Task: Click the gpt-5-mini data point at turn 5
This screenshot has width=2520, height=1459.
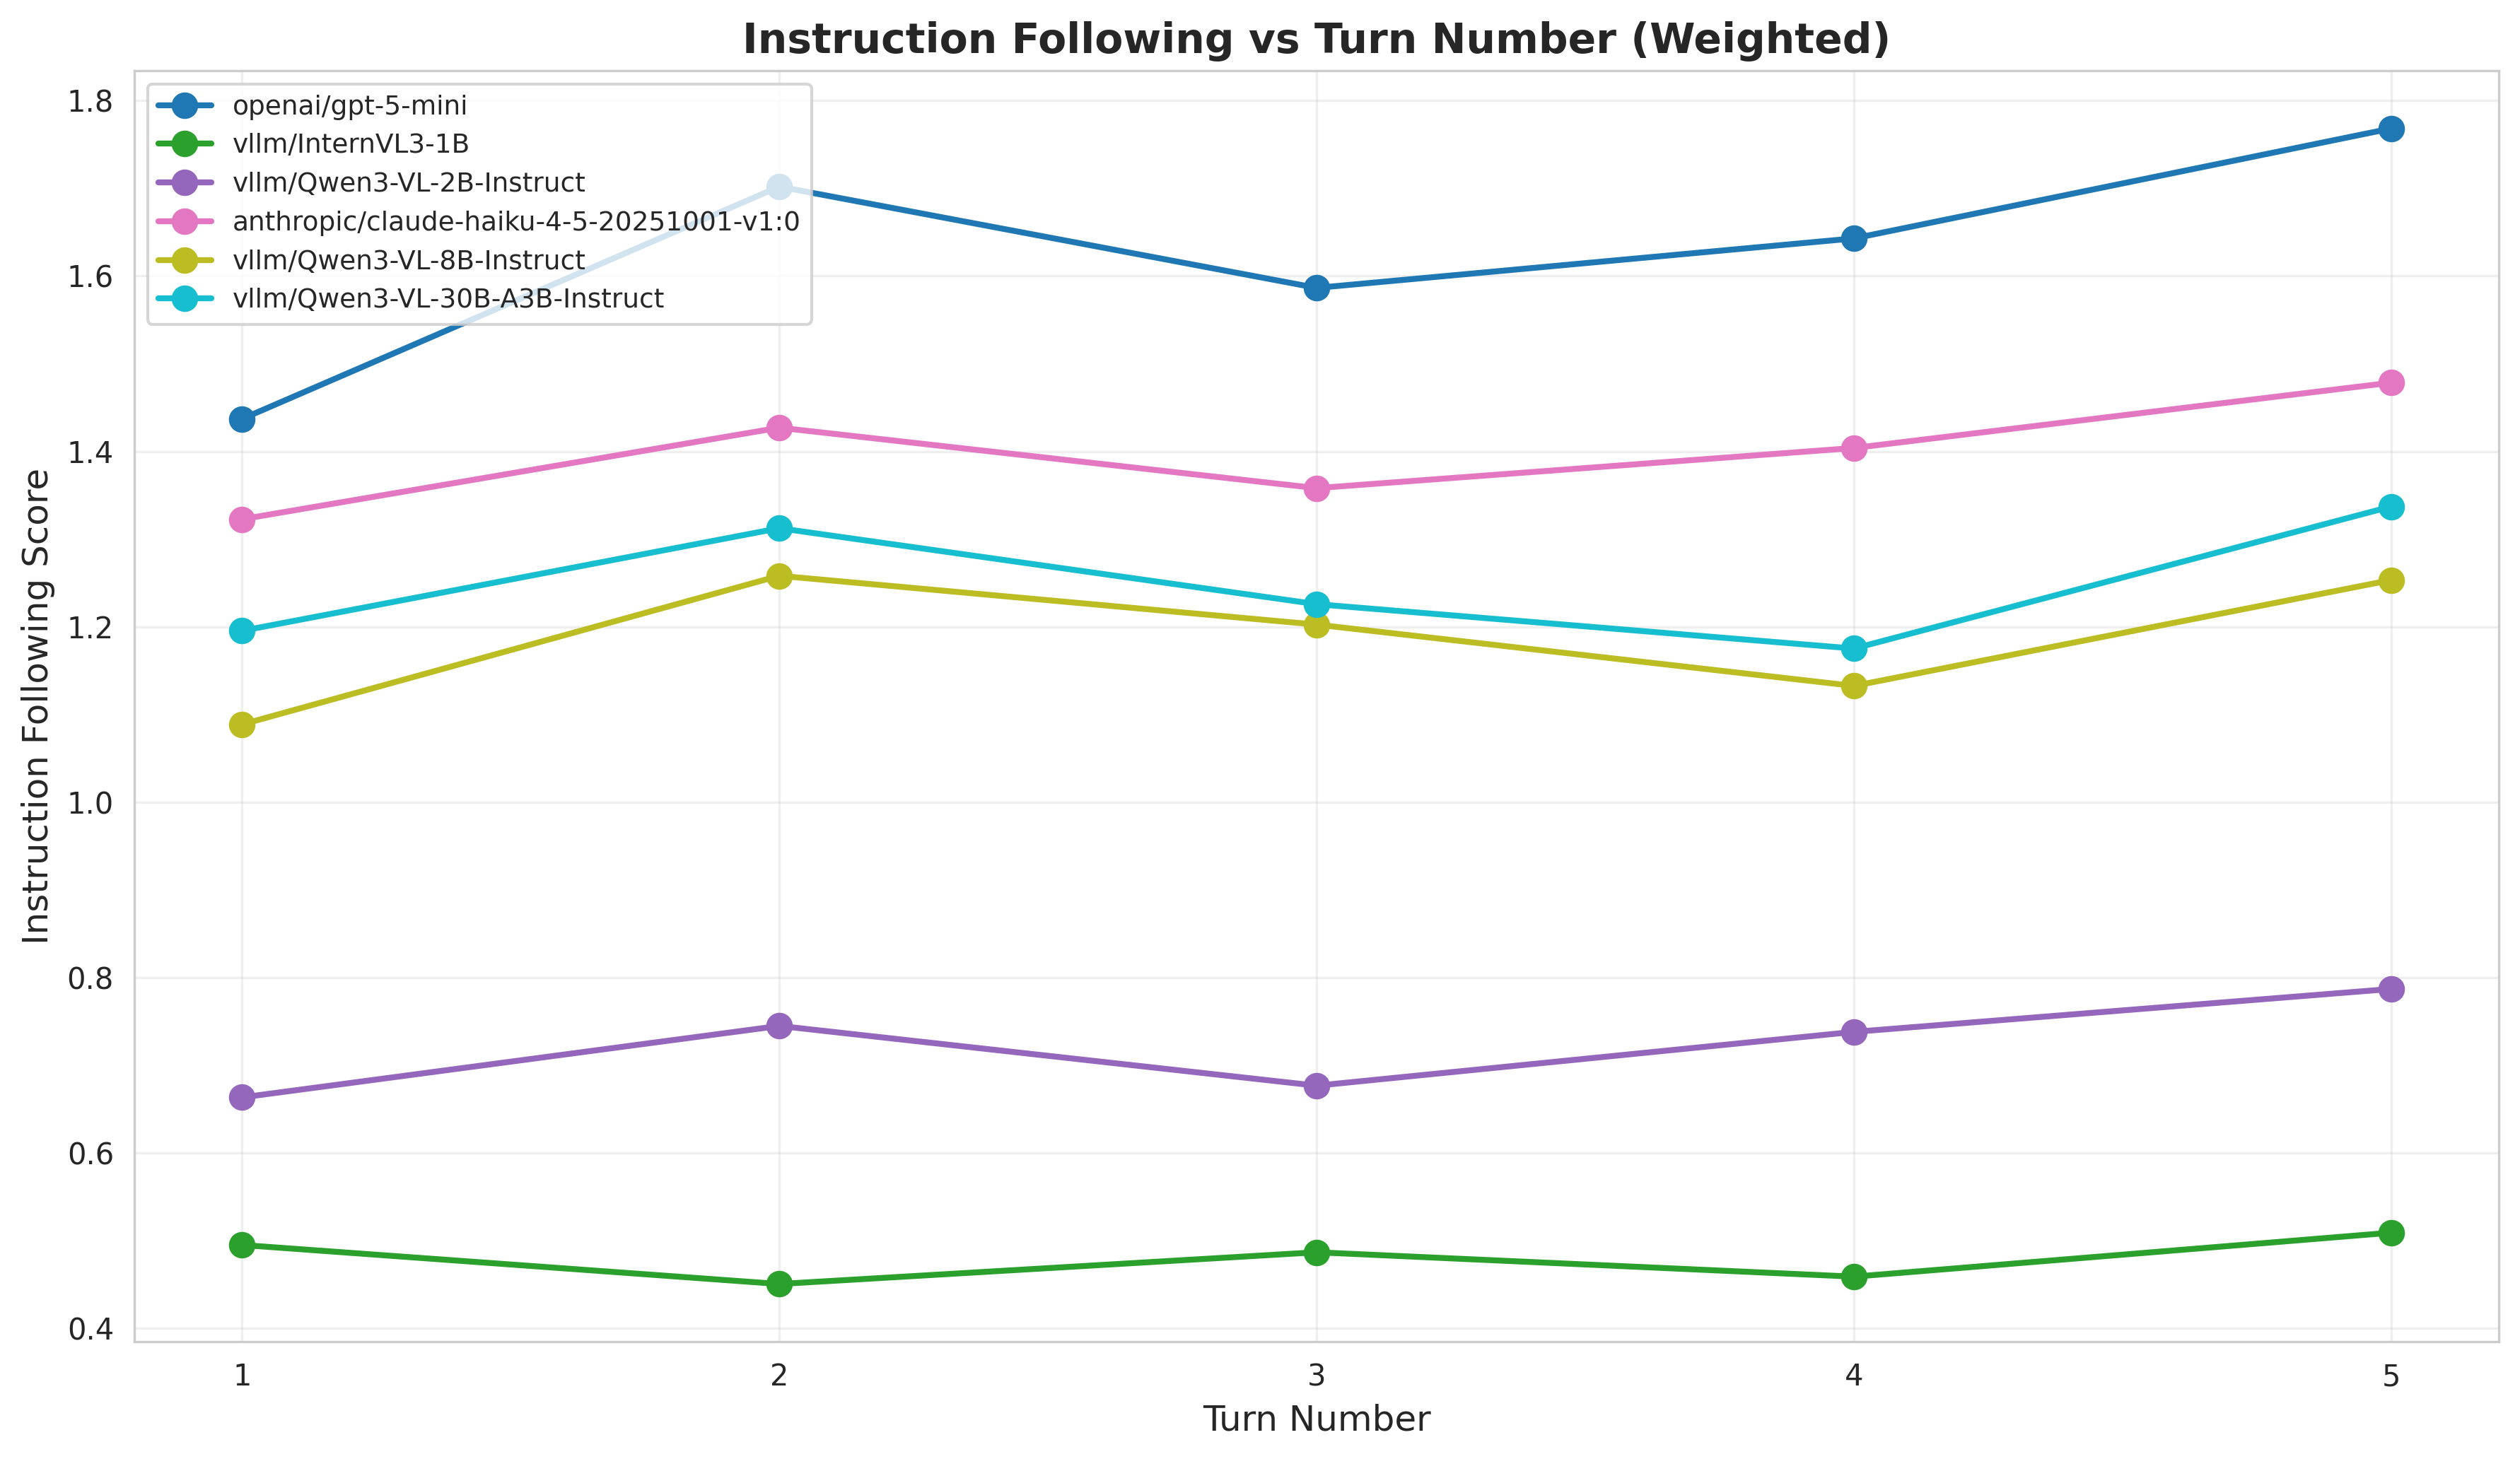Action: tap(2390, 129)
